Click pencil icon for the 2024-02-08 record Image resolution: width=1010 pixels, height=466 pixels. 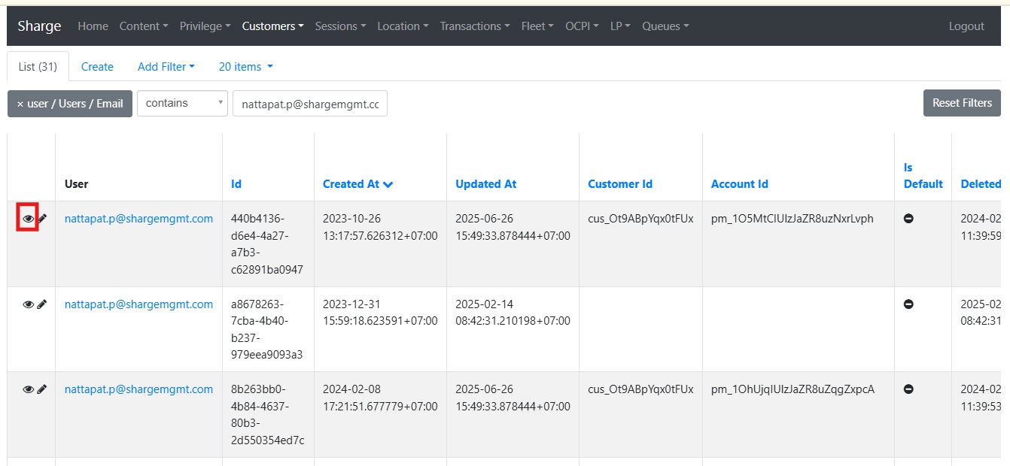pyautogui.click(x=42, y=389)
